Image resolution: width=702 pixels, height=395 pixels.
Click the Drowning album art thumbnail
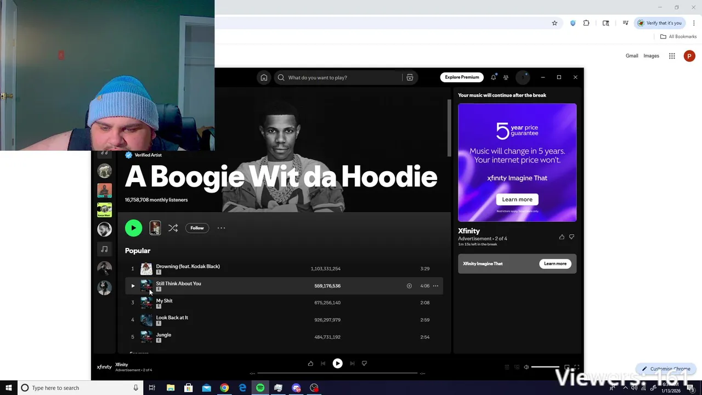click(x=146, y=268)
